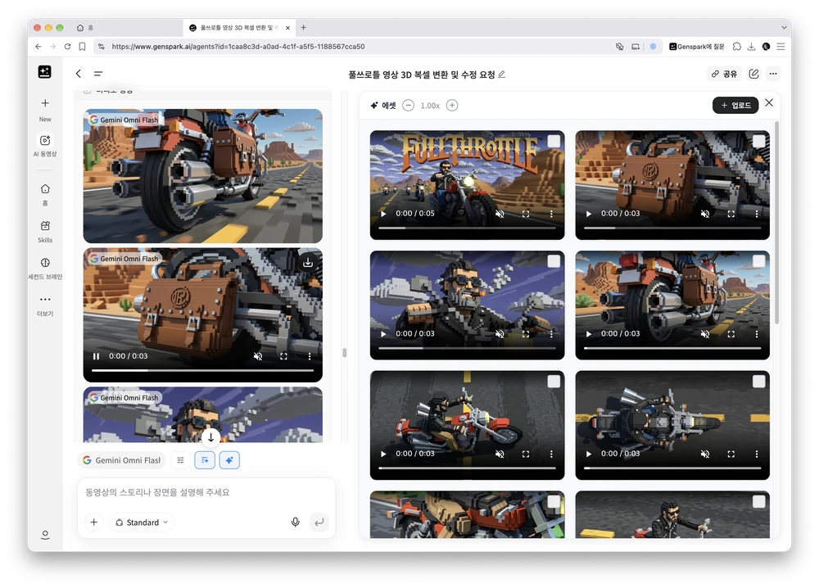This screenshot has width=819, height=588.
Task: Click the 업로드 button
Action: 735,106
